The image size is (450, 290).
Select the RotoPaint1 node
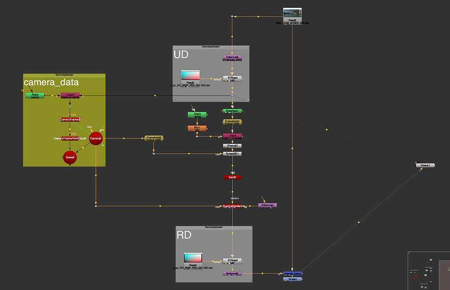[233, 111]
